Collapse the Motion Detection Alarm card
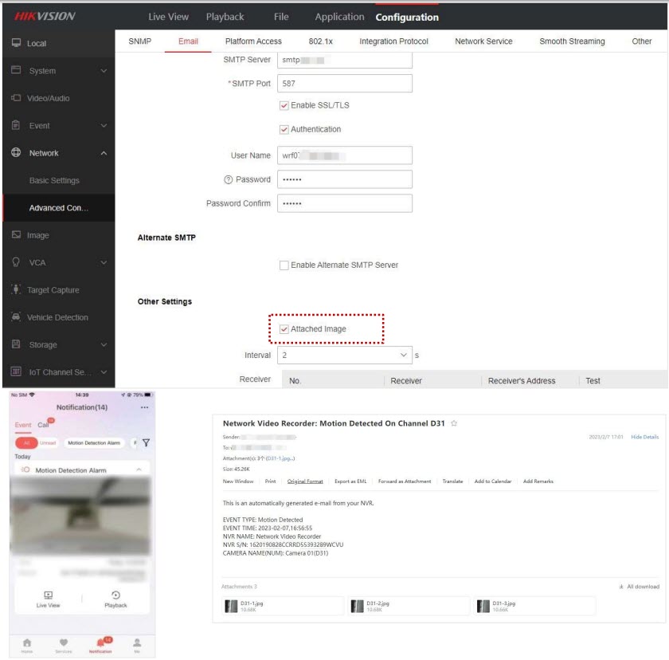 (x=139, y=470)
